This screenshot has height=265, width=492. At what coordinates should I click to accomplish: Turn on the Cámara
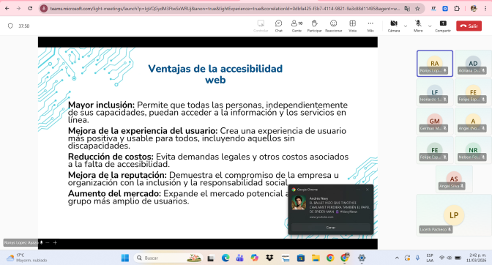[393, 26]
